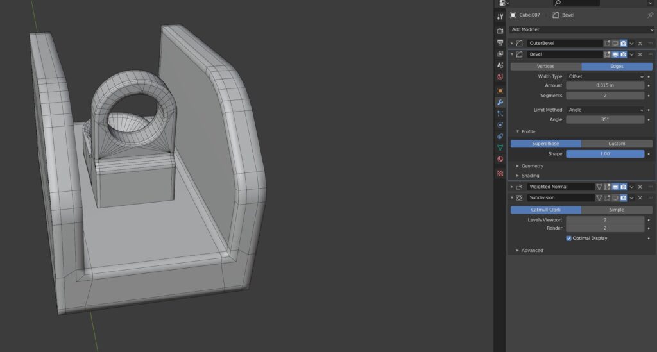Toggle OuterBevel render visibility
This screenshot has width=657, height=352.
(624, 43)
